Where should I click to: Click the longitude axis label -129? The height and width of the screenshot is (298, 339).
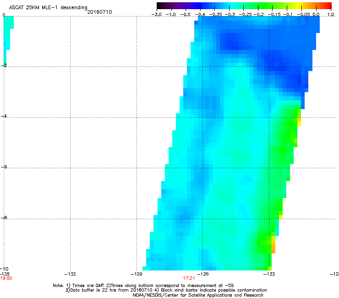137,274
